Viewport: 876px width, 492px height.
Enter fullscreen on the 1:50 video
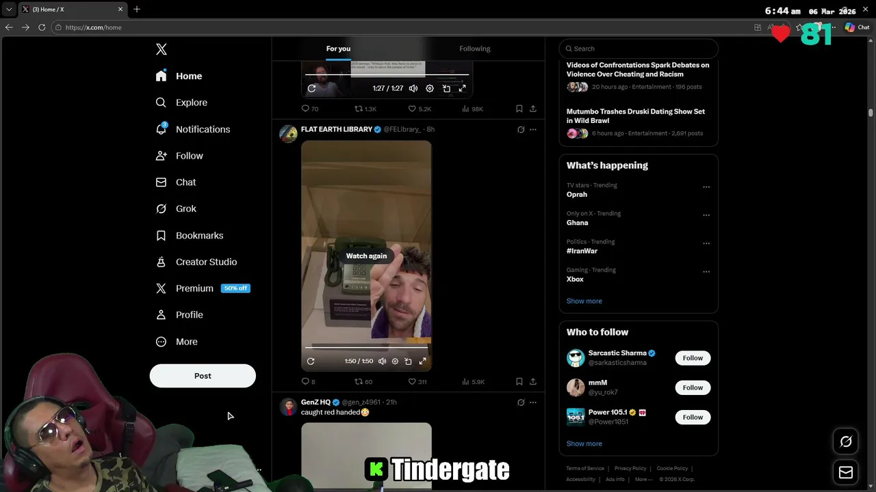point(422,361)
